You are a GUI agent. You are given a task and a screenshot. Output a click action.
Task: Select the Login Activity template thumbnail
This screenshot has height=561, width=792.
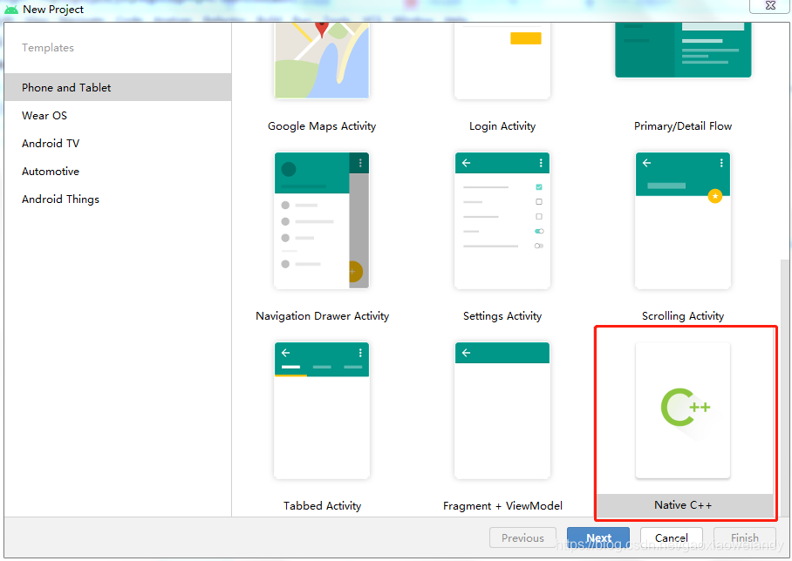point(502,60)
